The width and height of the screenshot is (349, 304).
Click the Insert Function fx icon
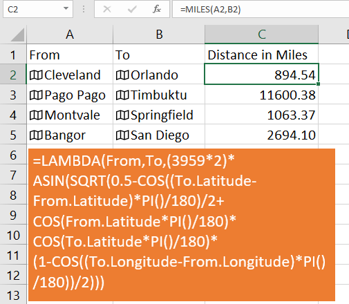click(x=157, y=10)
